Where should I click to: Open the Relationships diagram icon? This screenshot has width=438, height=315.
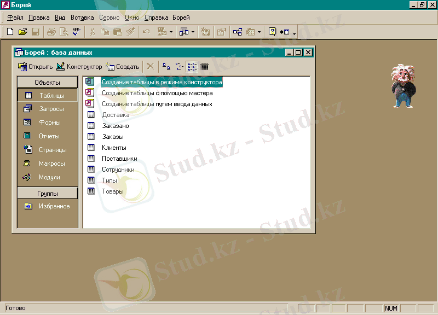coord(238,32)
